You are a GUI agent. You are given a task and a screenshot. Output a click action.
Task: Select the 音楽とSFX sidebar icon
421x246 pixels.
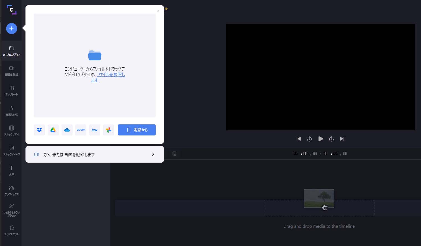[11, 111]
